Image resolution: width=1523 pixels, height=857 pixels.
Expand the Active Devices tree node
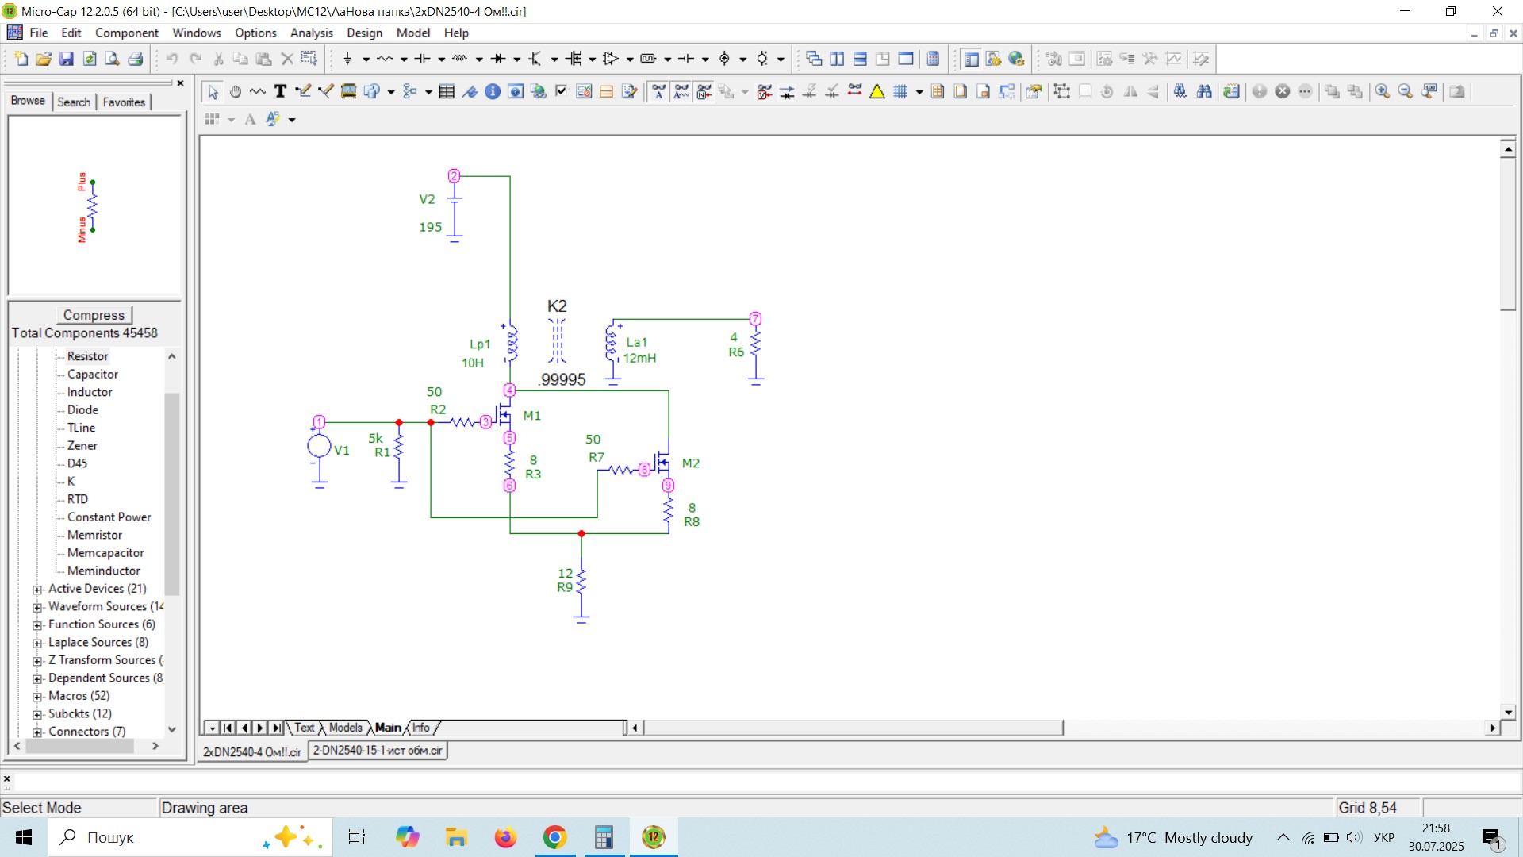(37, 590)
